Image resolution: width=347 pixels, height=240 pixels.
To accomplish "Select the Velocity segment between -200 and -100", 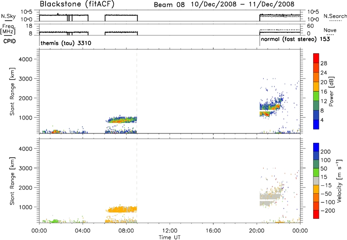I will coord(316,206).
